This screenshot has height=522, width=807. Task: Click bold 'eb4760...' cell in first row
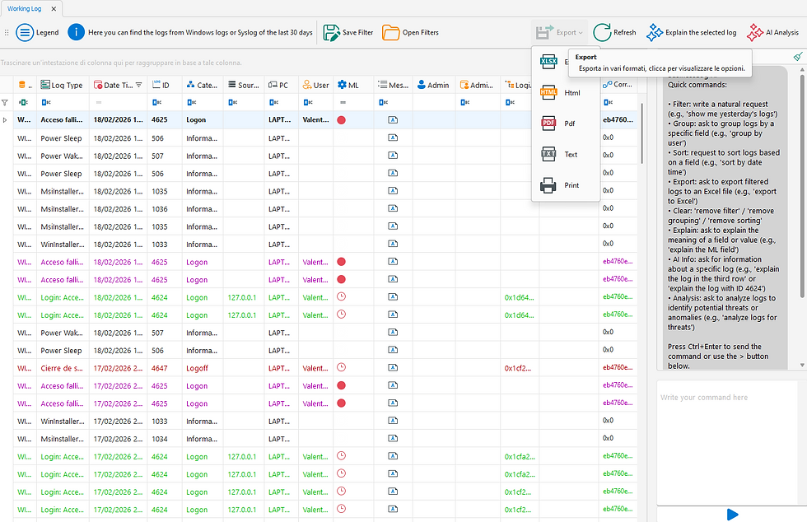click(x=618, y=119)
